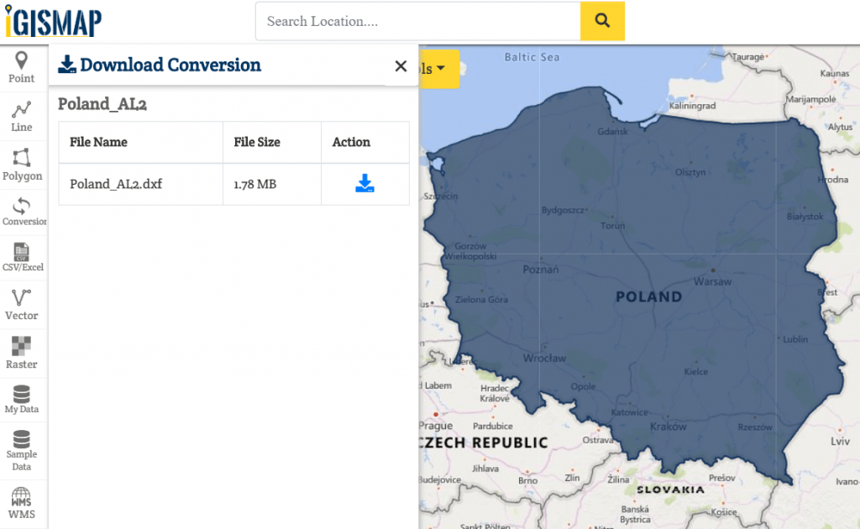Close the Download Conversion panel

[401, 66]
